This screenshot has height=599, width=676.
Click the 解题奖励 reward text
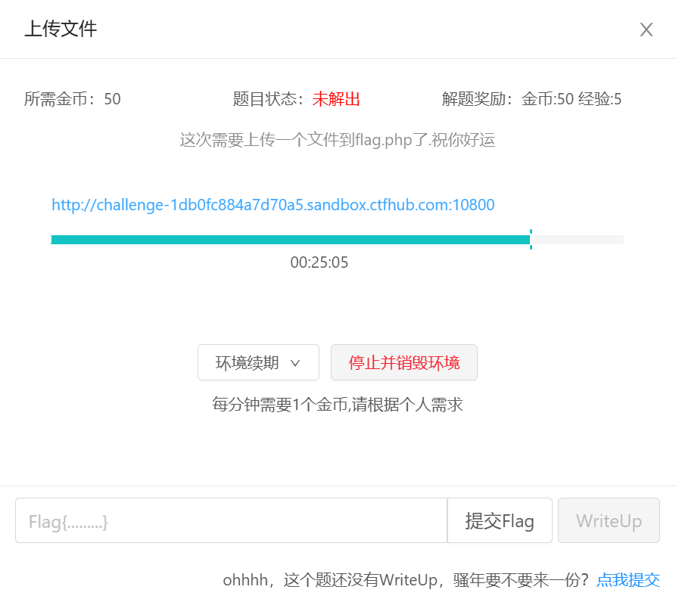tap(531, 99)
